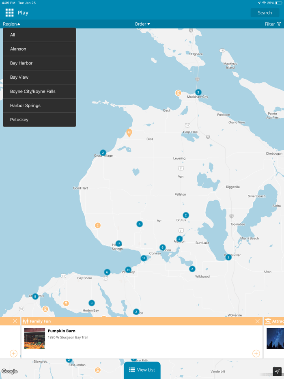Open the Order dropdown
284x379 pixels.
(x=142, y=24)
